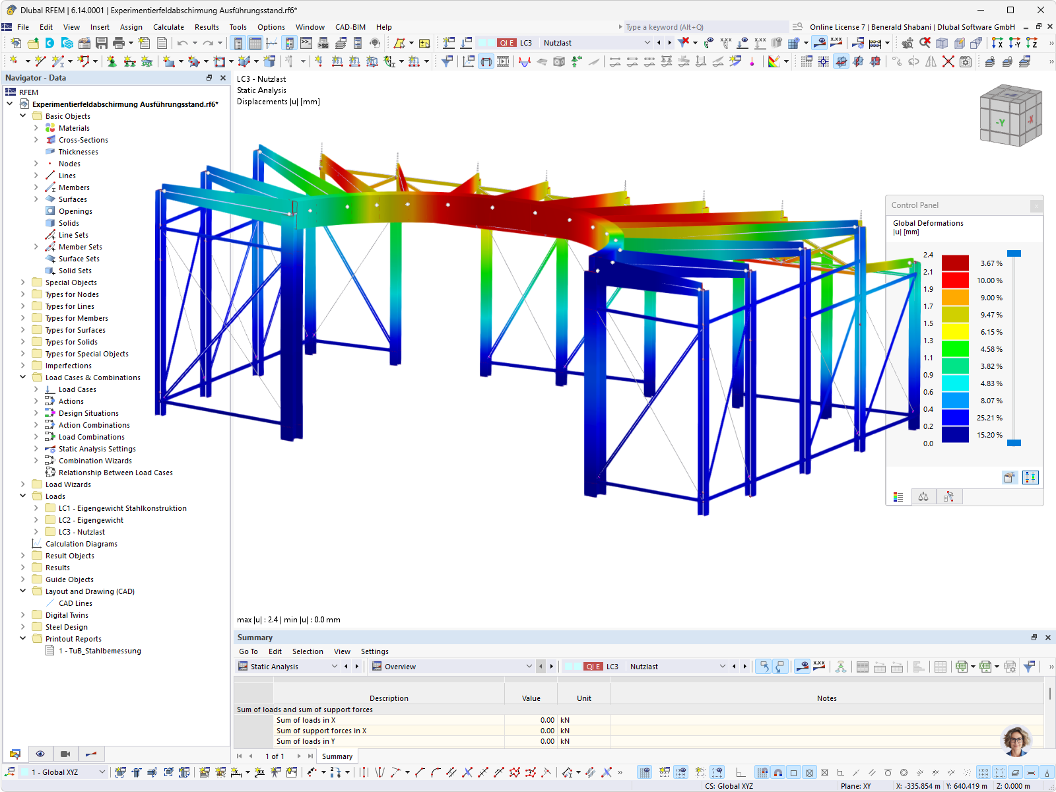Click the Save file icon
The image size is (1056, 792).
tap(101, 43)
